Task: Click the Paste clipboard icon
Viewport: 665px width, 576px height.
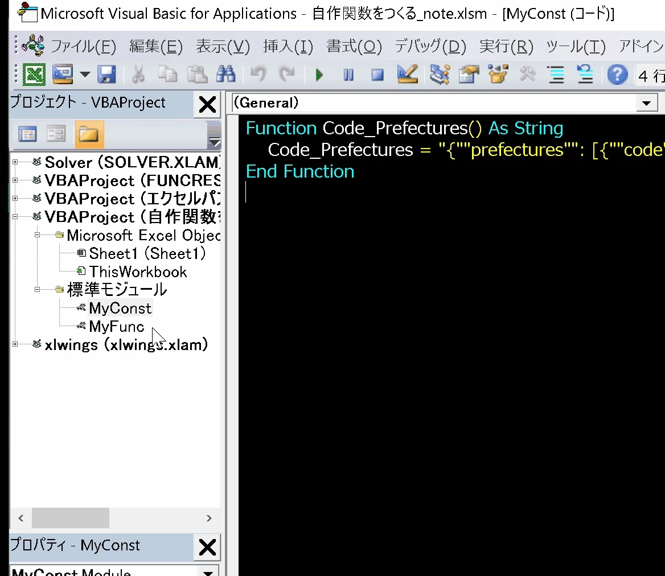Action: (x=197, y=75)
